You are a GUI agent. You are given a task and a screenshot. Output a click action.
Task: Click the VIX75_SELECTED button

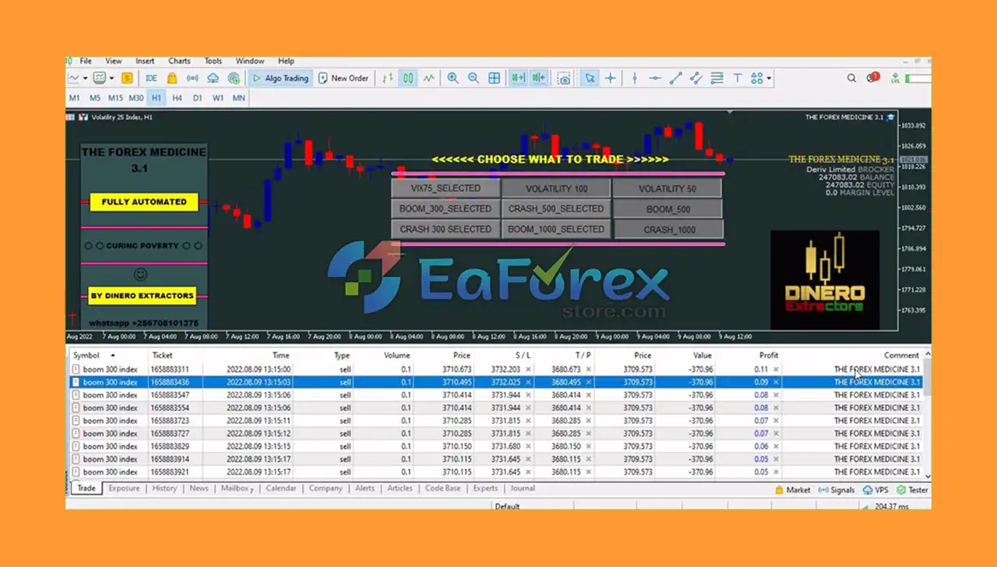pos(446,188)
